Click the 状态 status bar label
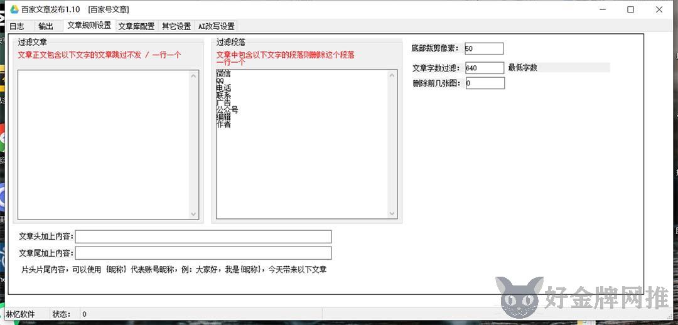678x325 pixels. [x=62, y=314]
